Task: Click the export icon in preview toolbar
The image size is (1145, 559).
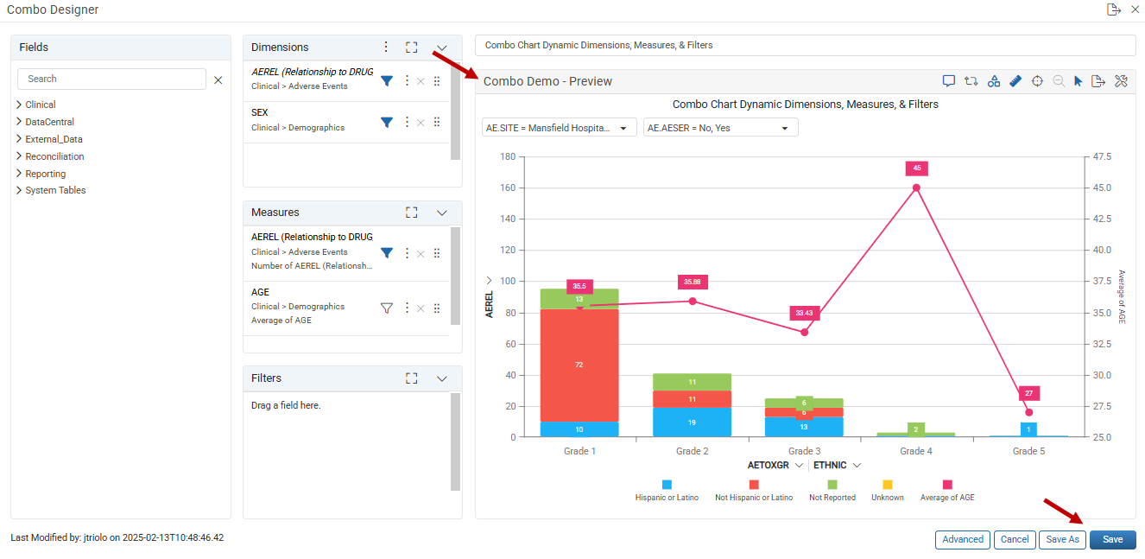Action: (x=1098, y=81)
